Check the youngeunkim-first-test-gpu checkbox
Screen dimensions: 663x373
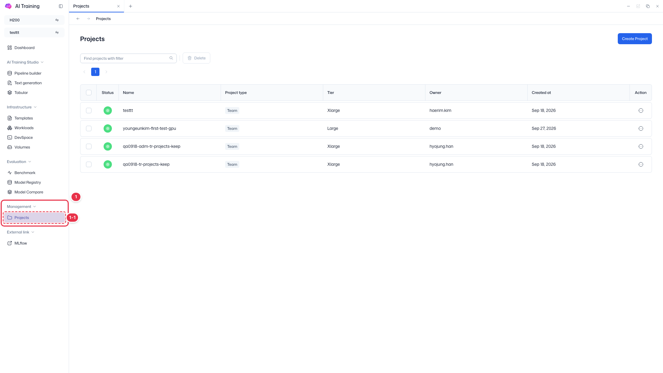(x=89, y=128)
